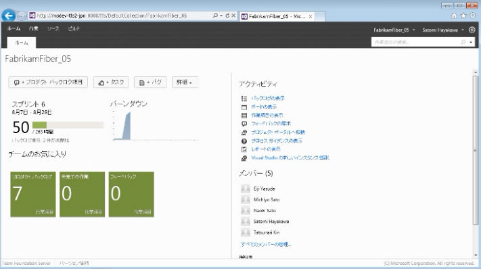This screenshot has width=481, height=269.
Task: Open the すべてのメンバーの管理 link
Action: [x=266, y=245]
